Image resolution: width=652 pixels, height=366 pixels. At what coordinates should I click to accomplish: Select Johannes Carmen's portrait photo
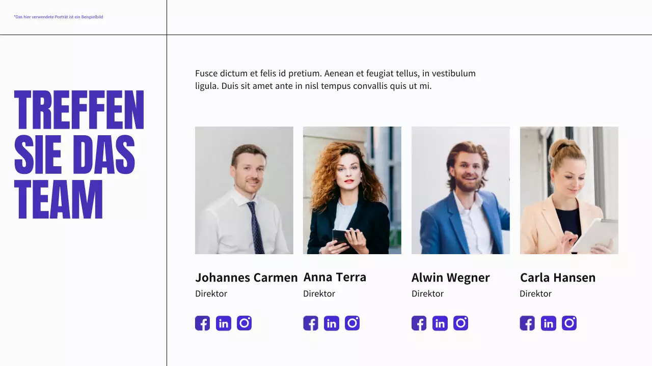click(x=244, y=190)
